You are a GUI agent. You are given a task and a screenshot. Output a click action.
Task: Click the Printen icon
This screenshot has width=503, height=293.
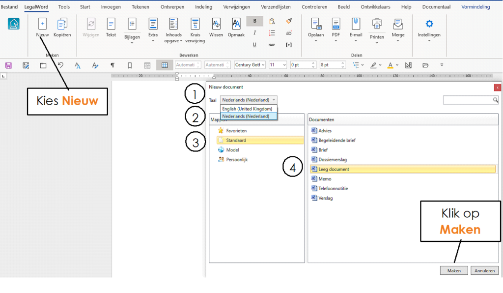point(377,25)
